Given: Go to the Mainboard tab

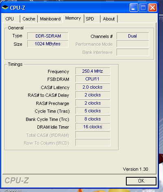Looking at the screenshot, I should tap(50, 19).
